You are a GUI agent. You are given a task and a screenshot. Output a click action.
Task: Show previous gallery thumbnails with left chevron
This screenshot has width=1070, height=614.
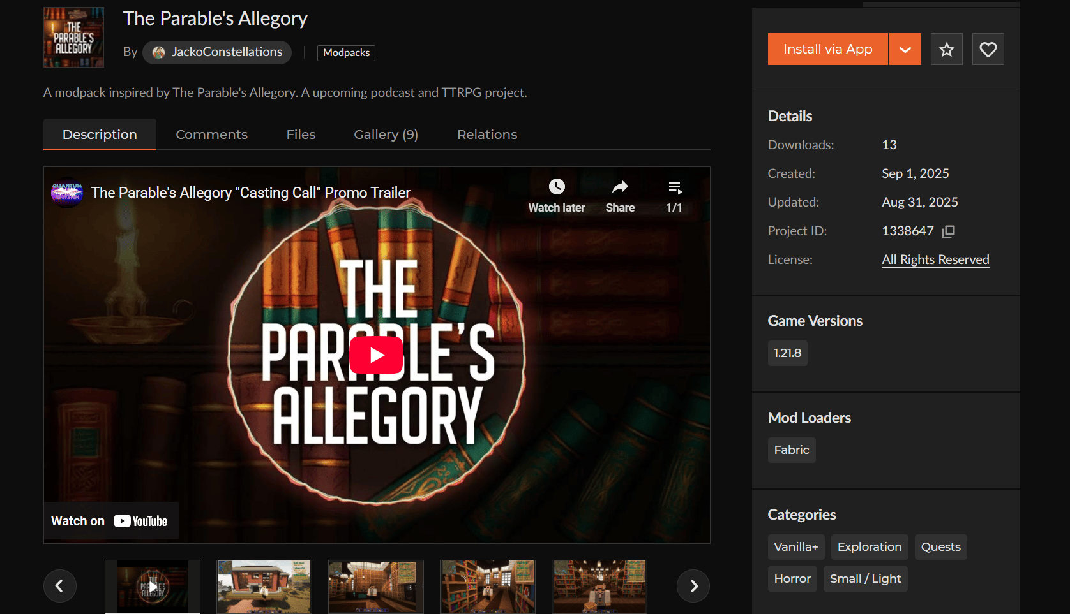coord(59,586)
